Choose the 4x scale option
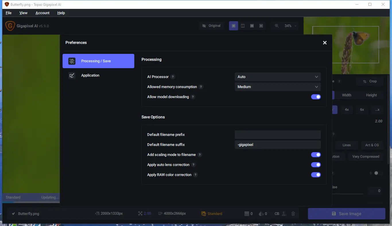Image resolution: width=392 pixels, height=226 pixels. [347, 110]
